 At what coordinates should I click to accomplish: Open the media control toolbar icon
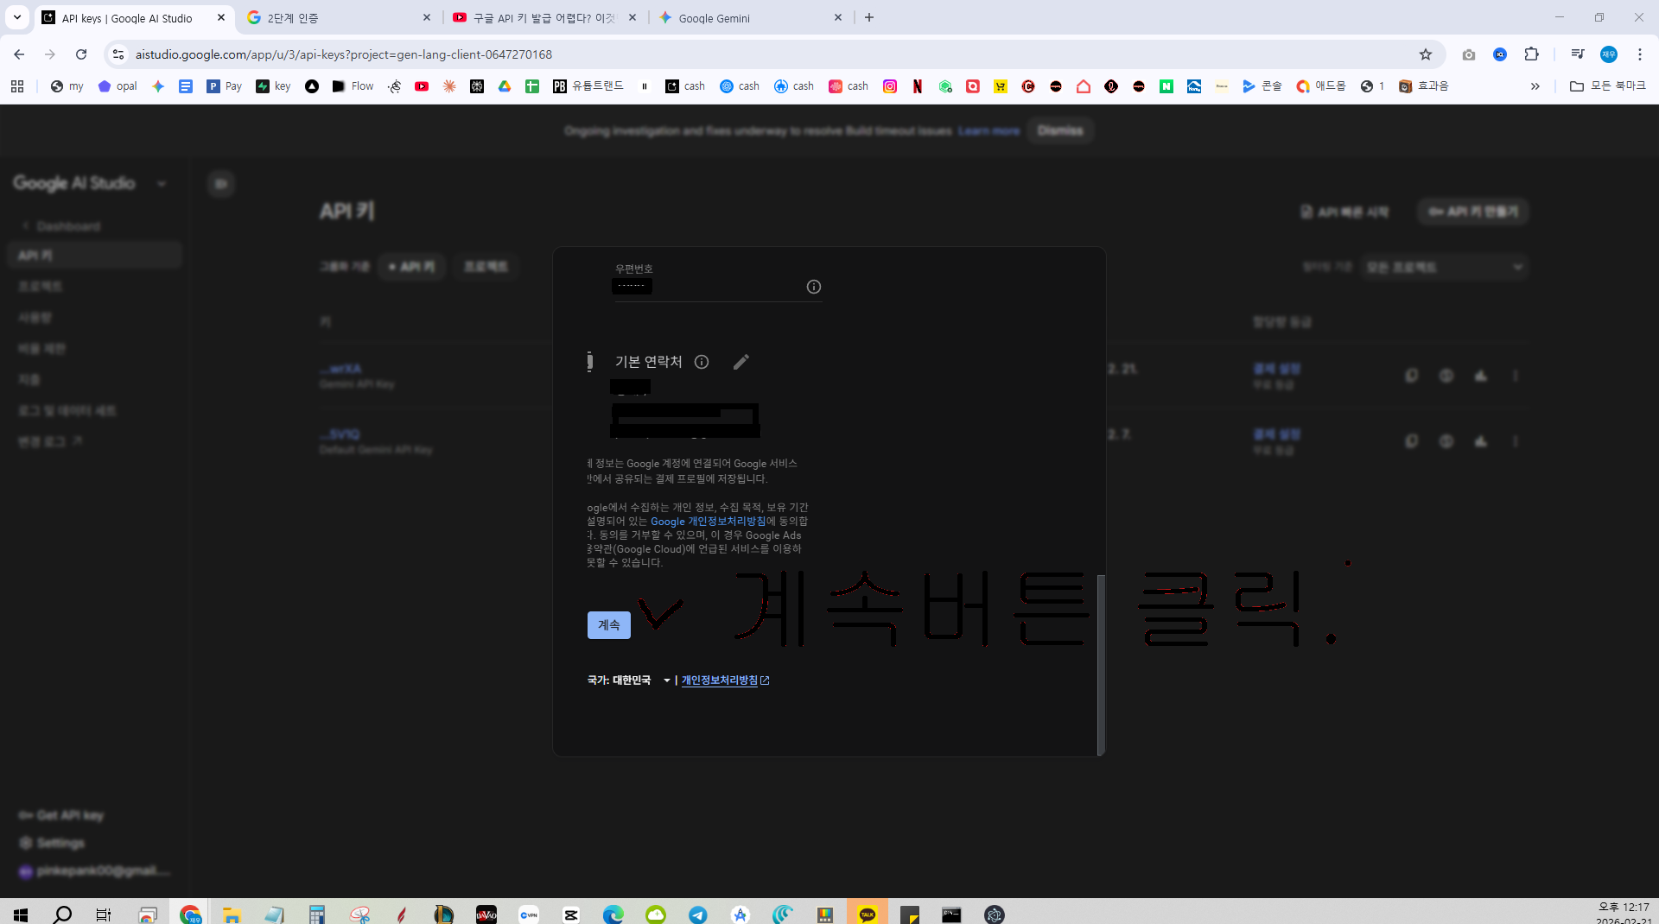click(1578, 54)
